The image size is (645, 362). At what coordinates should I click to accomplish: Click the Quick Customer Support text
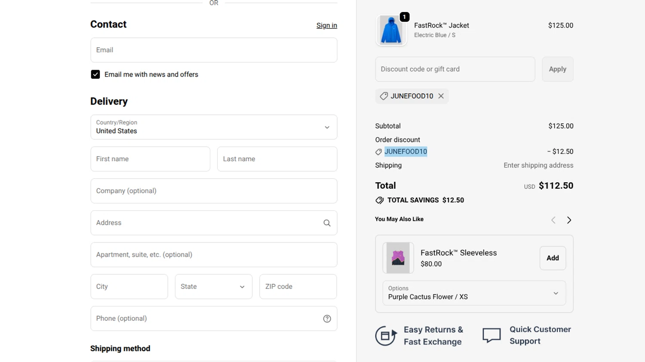click(x=540, y=335)
